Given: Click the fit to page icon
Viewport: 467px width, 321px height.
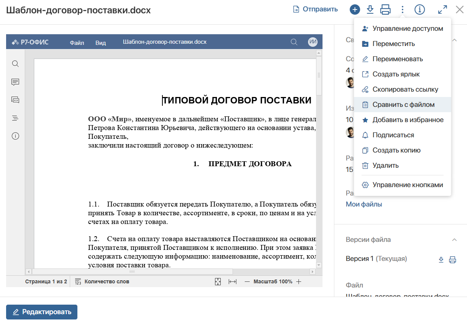Looking at the screenshot, I should (218, 281).
